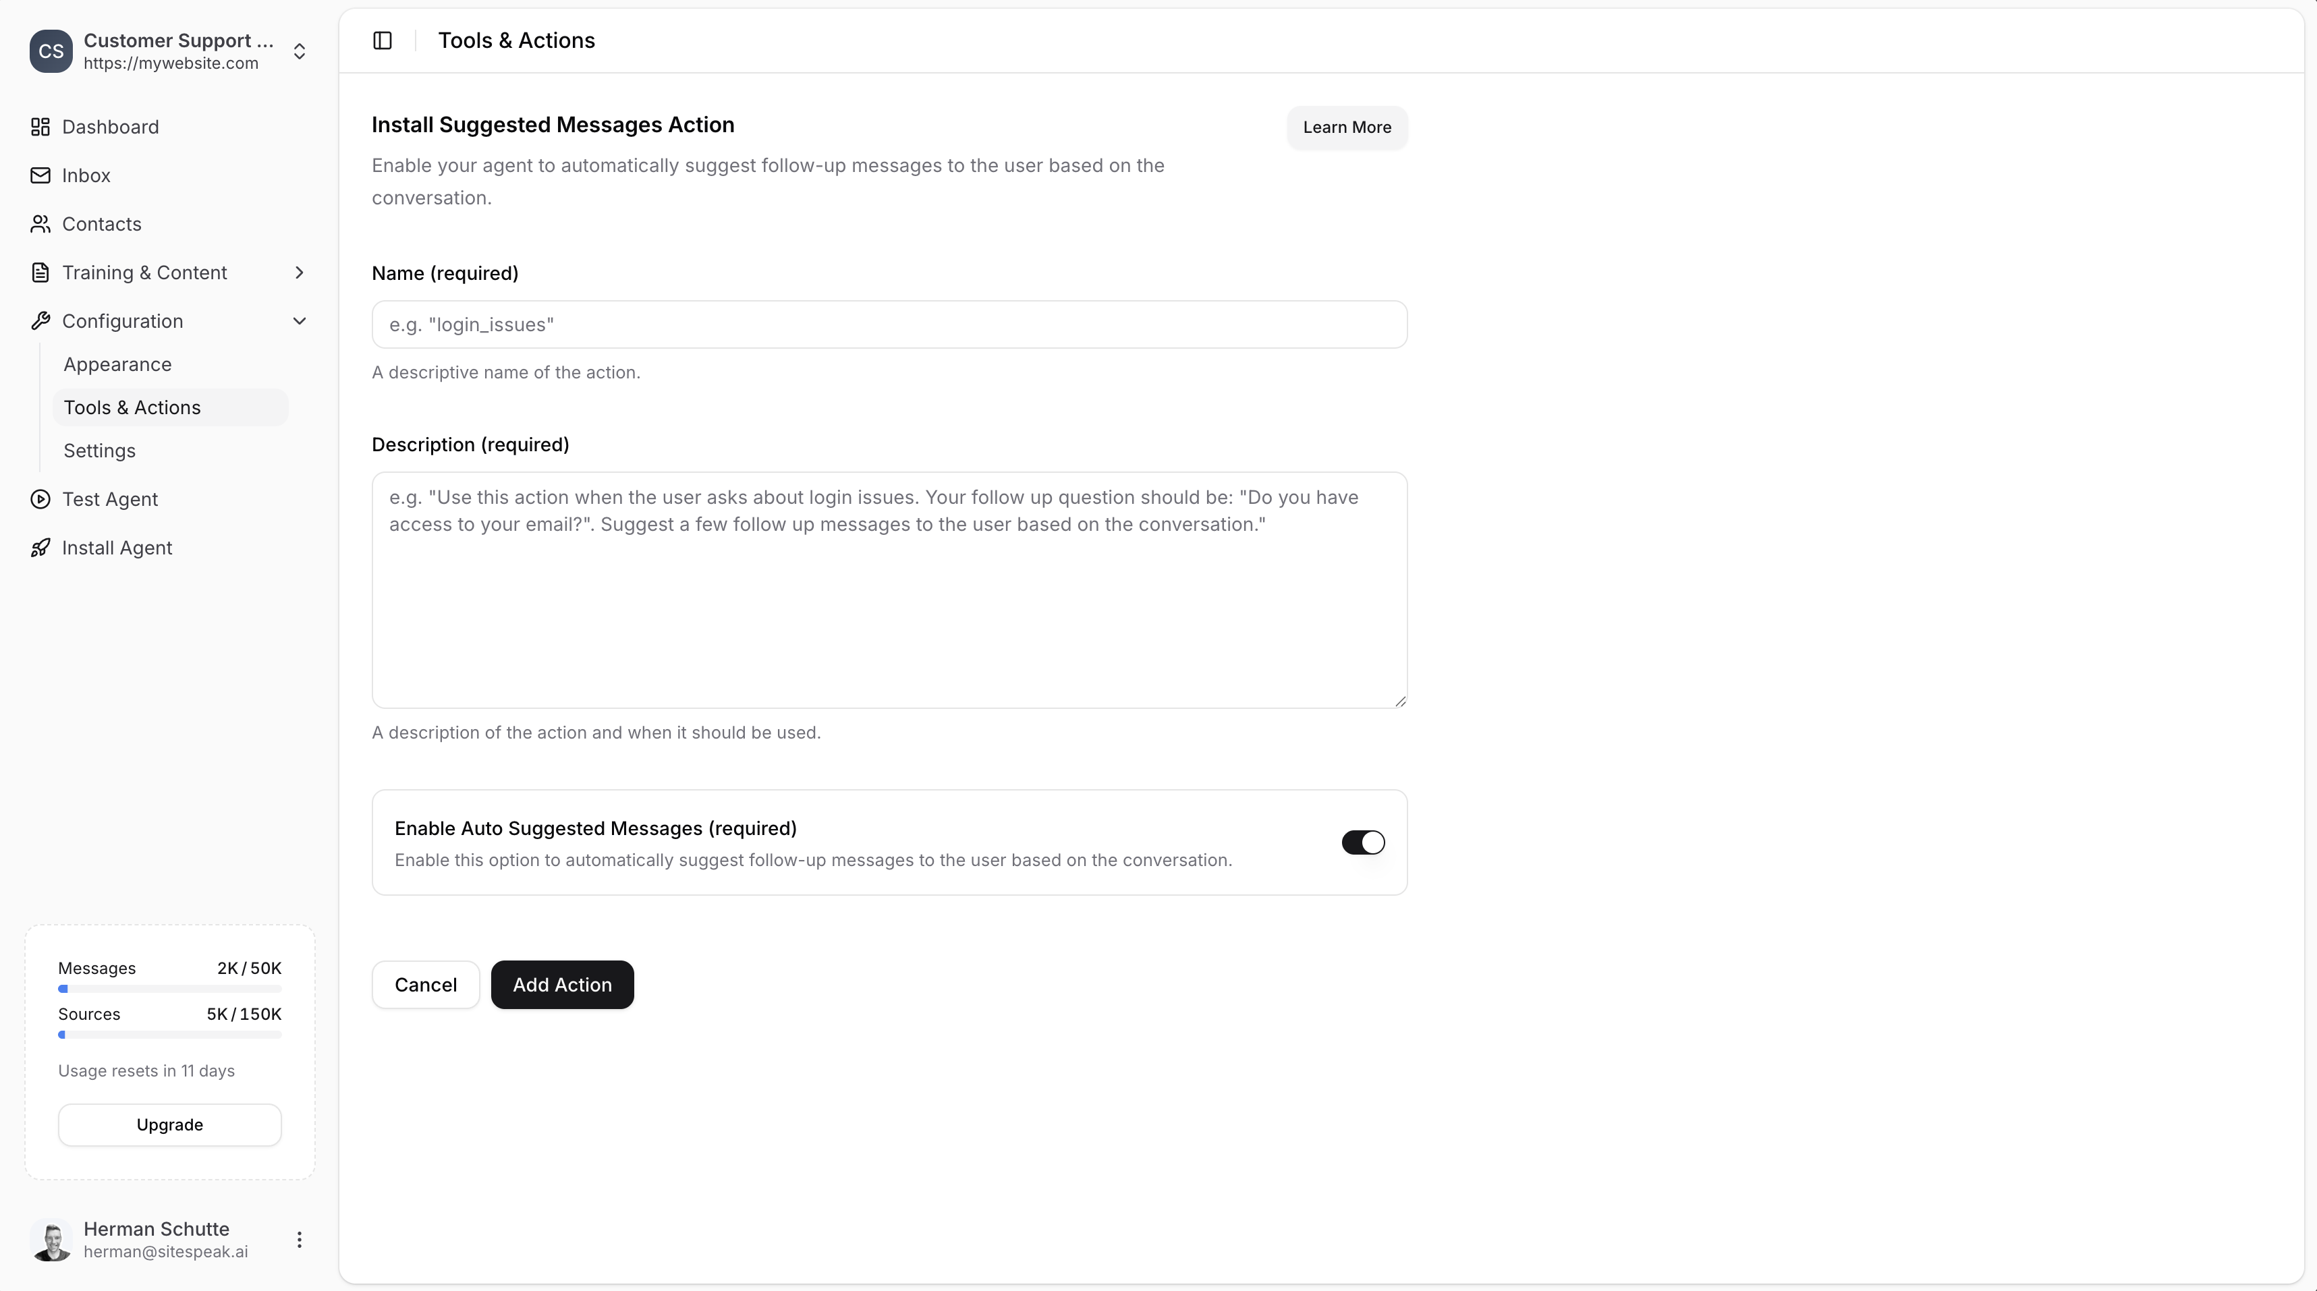Disable the Enable Auto Suggested Messages toggle

point(1363,842)
